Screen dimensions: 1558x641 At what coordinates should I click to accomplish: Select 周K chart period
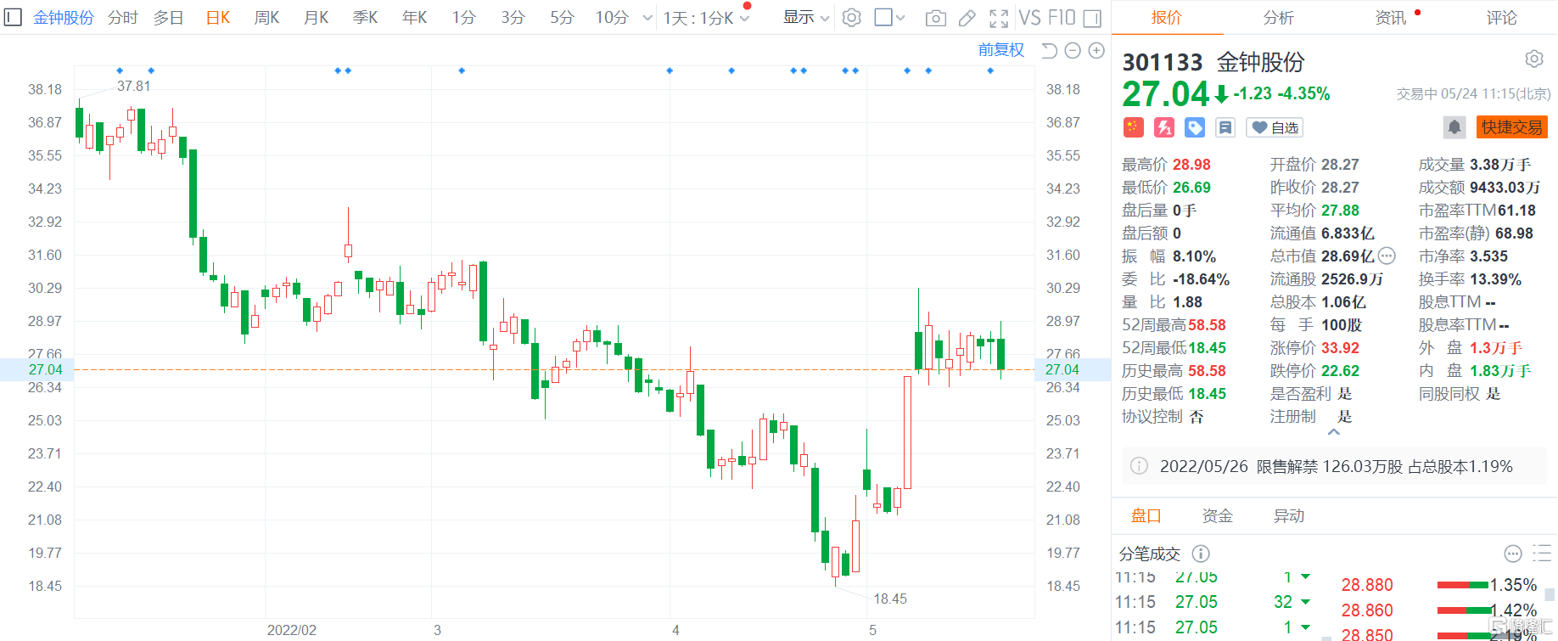click(266, 18)
